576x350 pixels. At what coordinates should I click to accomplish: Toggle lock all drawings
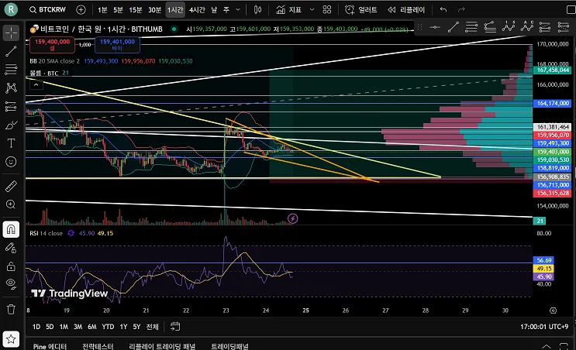click(x=11, y=266)
